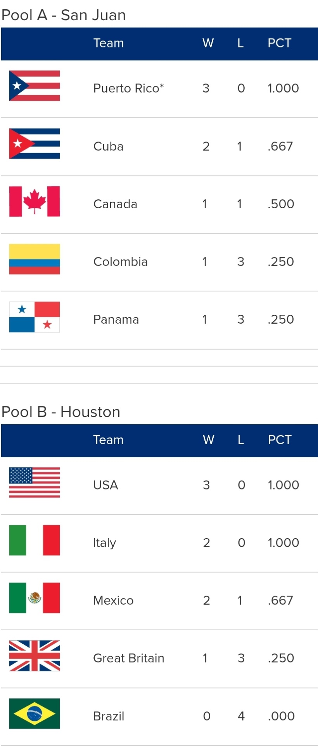Select the Great Britain flag icon
This screenshot has width=318, height=746.
(35, 656)
